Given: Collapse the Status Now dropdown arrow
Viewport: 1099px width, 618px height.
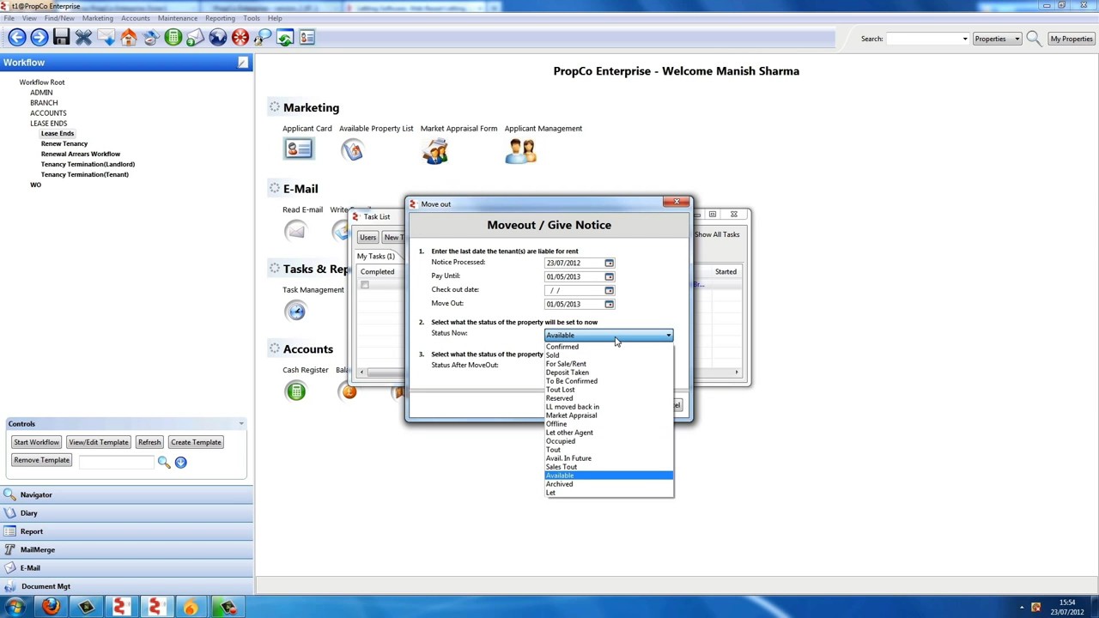Looking at the screenshot, I should 668,336.
